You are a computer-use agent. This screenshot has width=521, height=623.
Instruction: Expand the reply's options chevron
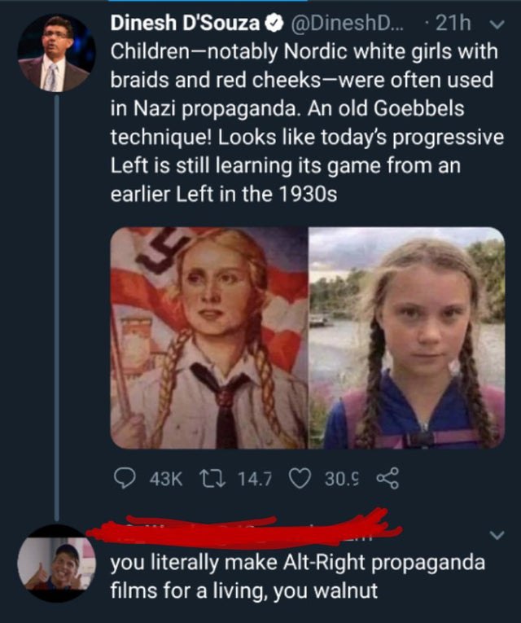coord(497,535)
